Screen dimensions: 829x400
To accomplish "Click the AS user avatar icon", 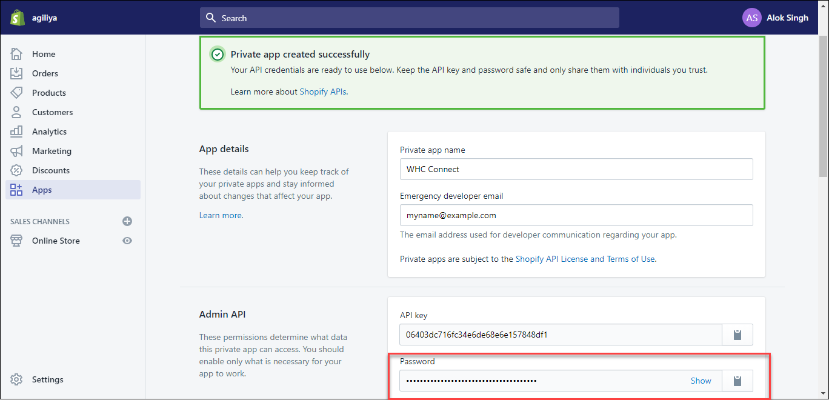I will [751, 18].
